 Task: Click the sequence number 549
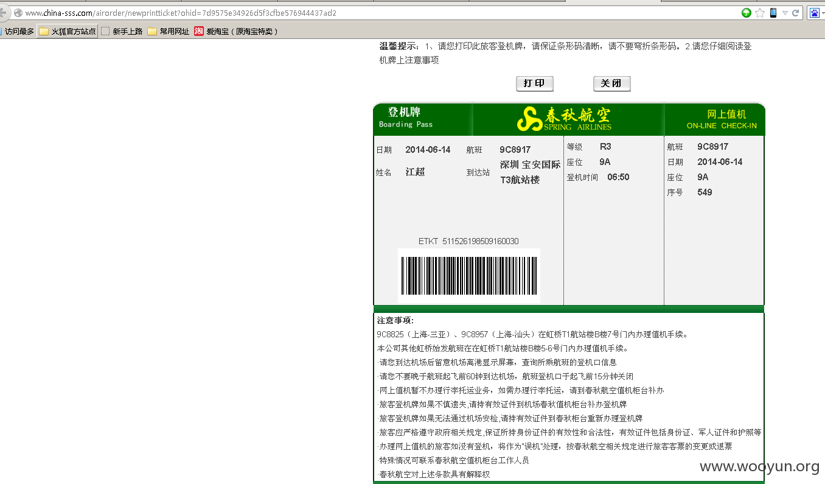click(705, 192)
